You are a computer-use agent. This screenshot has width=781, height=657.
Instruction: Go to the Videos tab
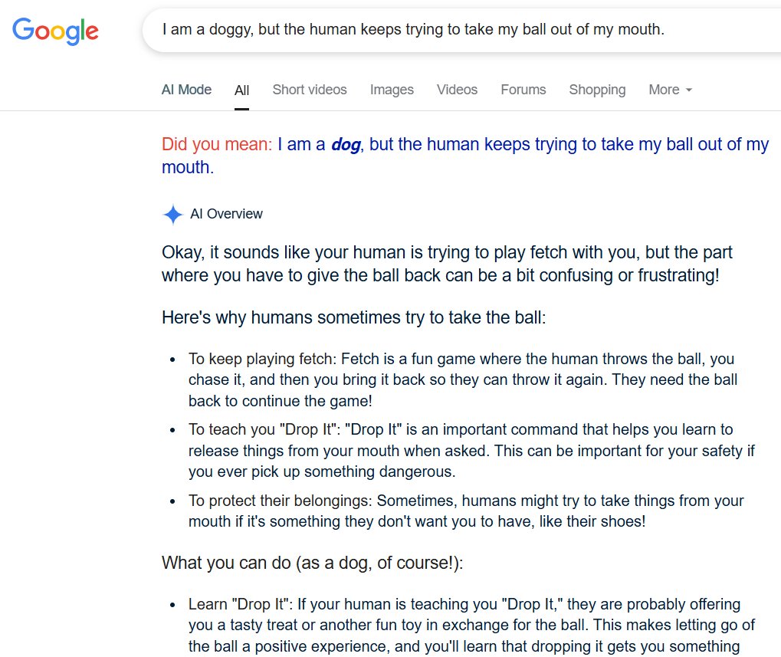[x=457, y=90]
